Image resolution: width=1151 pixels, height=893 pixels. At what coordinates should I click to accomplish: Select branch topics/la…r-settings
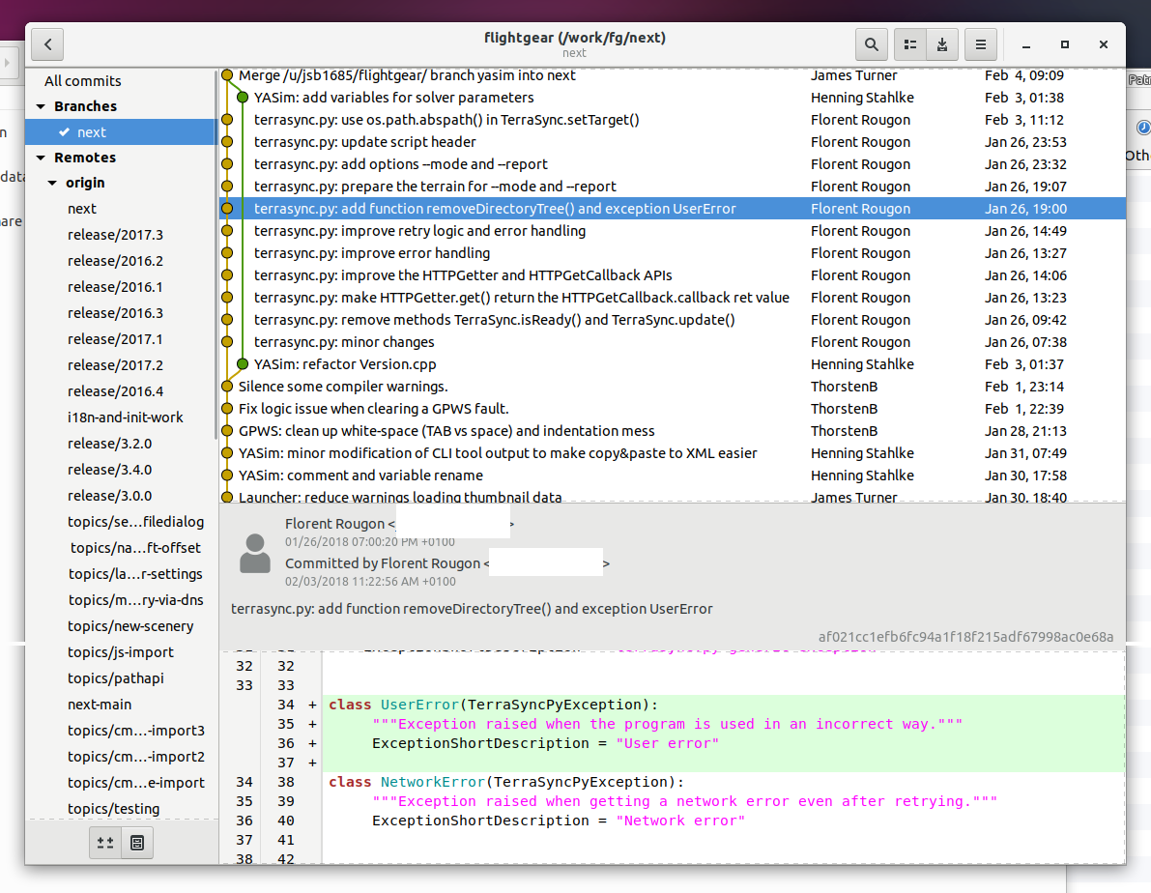point(122,574)
